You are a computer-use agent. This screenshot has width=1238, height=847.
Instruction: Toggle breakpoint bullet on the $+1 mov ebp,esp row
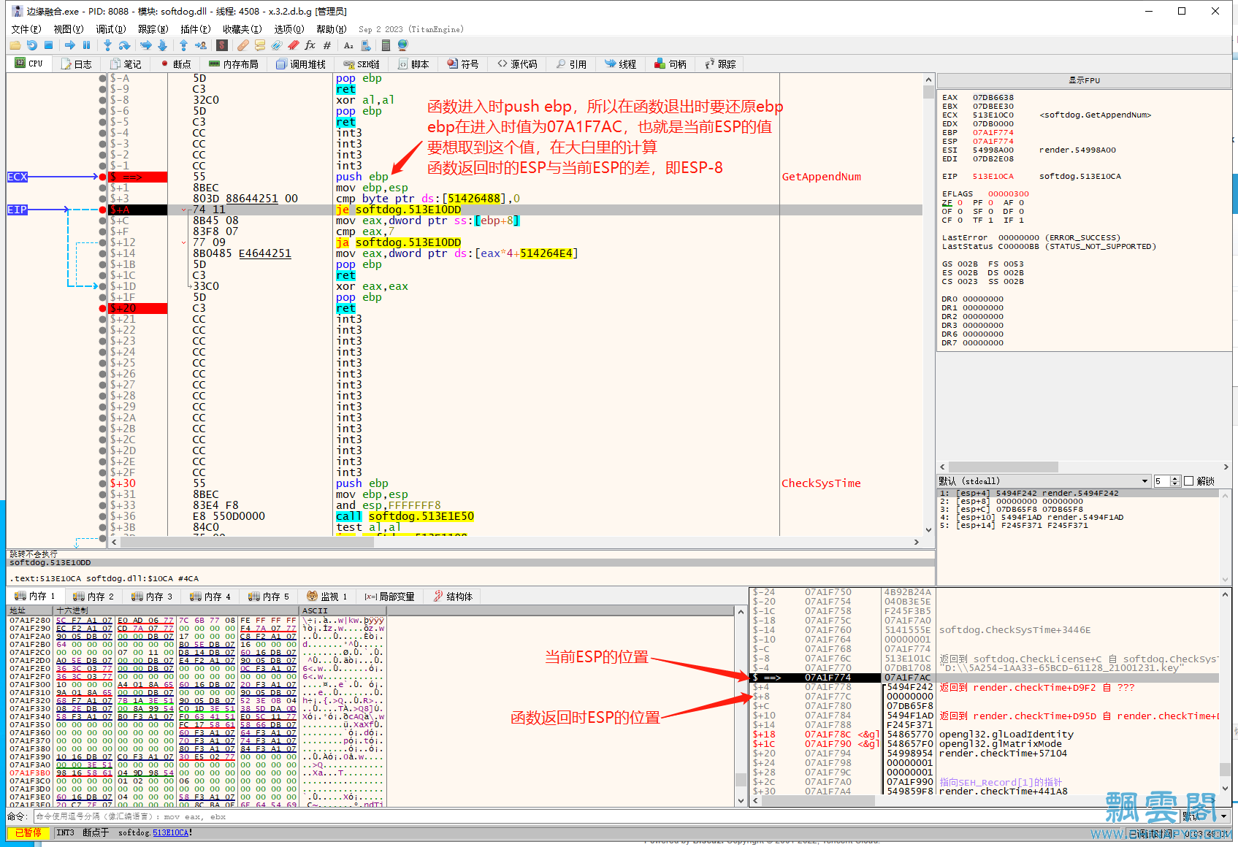pos(102,188)
